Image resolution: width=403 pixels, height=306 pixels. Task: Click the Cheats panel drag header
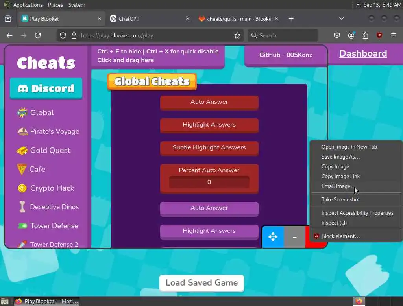coord(158,56)
